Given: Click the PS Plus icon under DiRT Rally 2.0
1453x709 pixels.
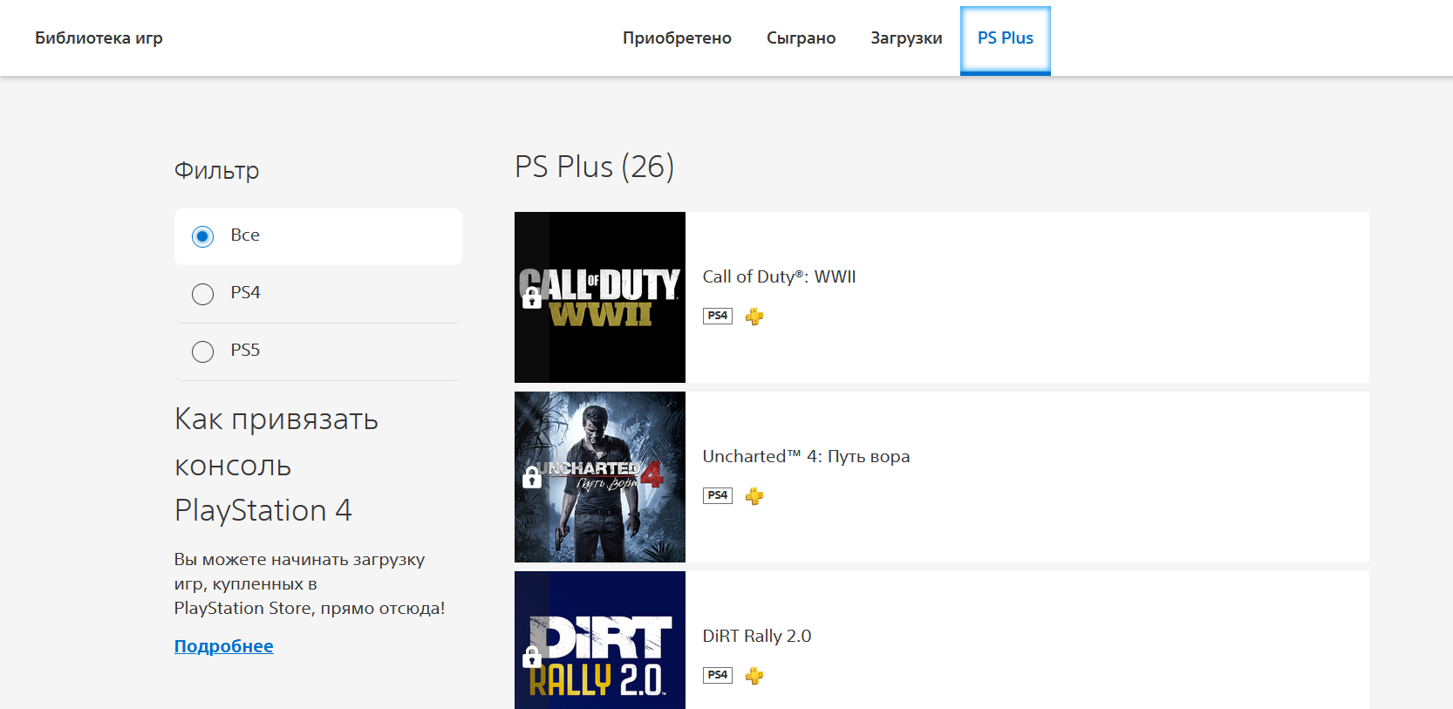Looking at the screenshot, I should pos(754,676).
